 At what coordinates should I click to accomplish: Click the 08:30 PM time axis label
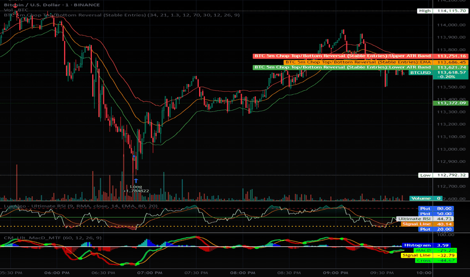coord(289,273)
